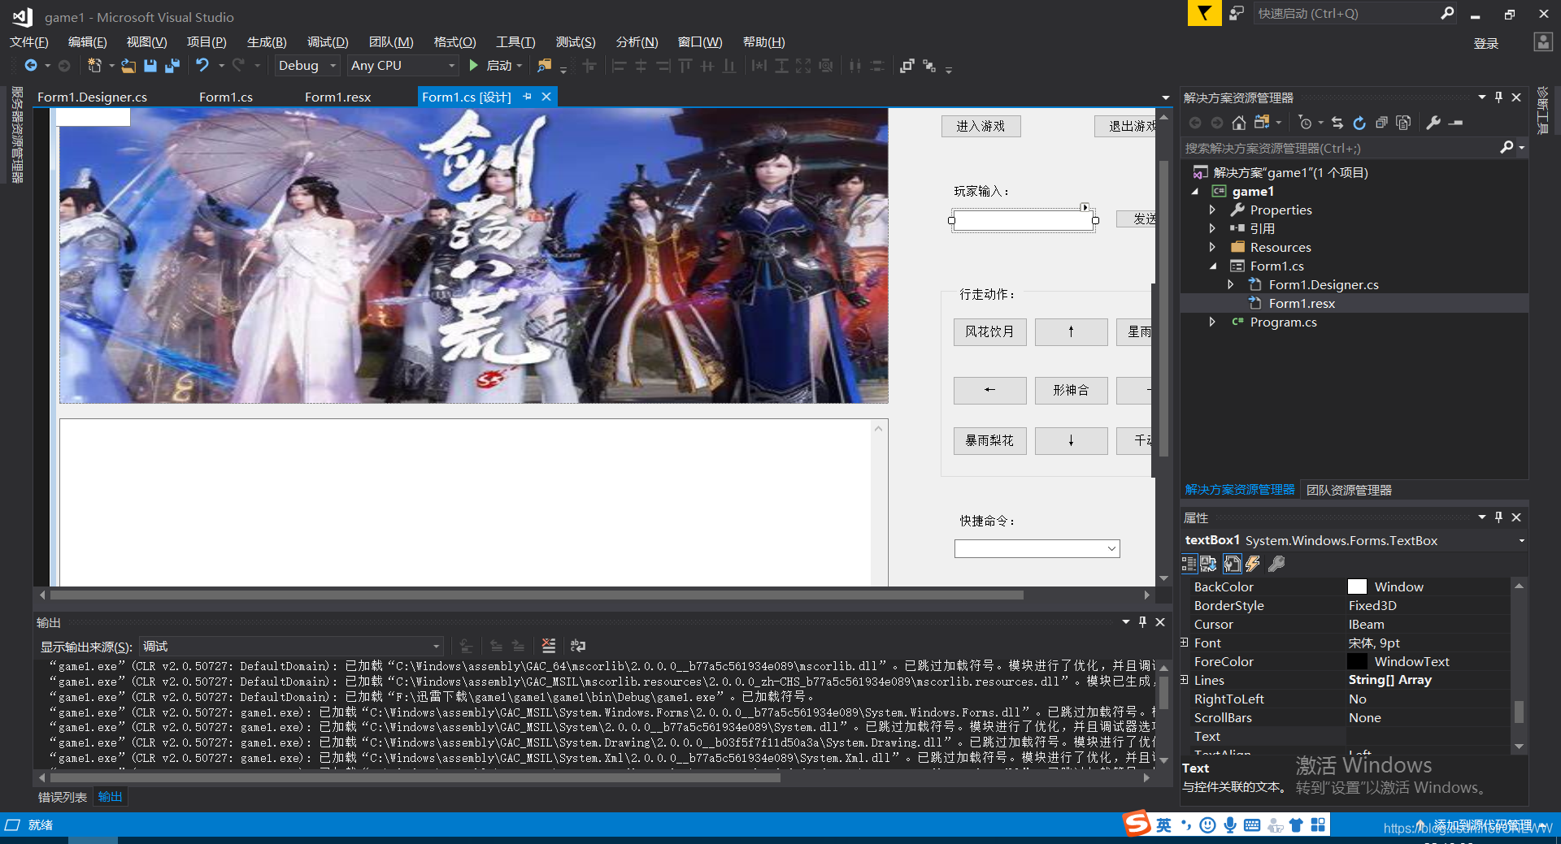This screenshot has width=1561, height=844.
Task: Toggle the pin on Form1.cs [设计] tab
Action: coord(527,97)
